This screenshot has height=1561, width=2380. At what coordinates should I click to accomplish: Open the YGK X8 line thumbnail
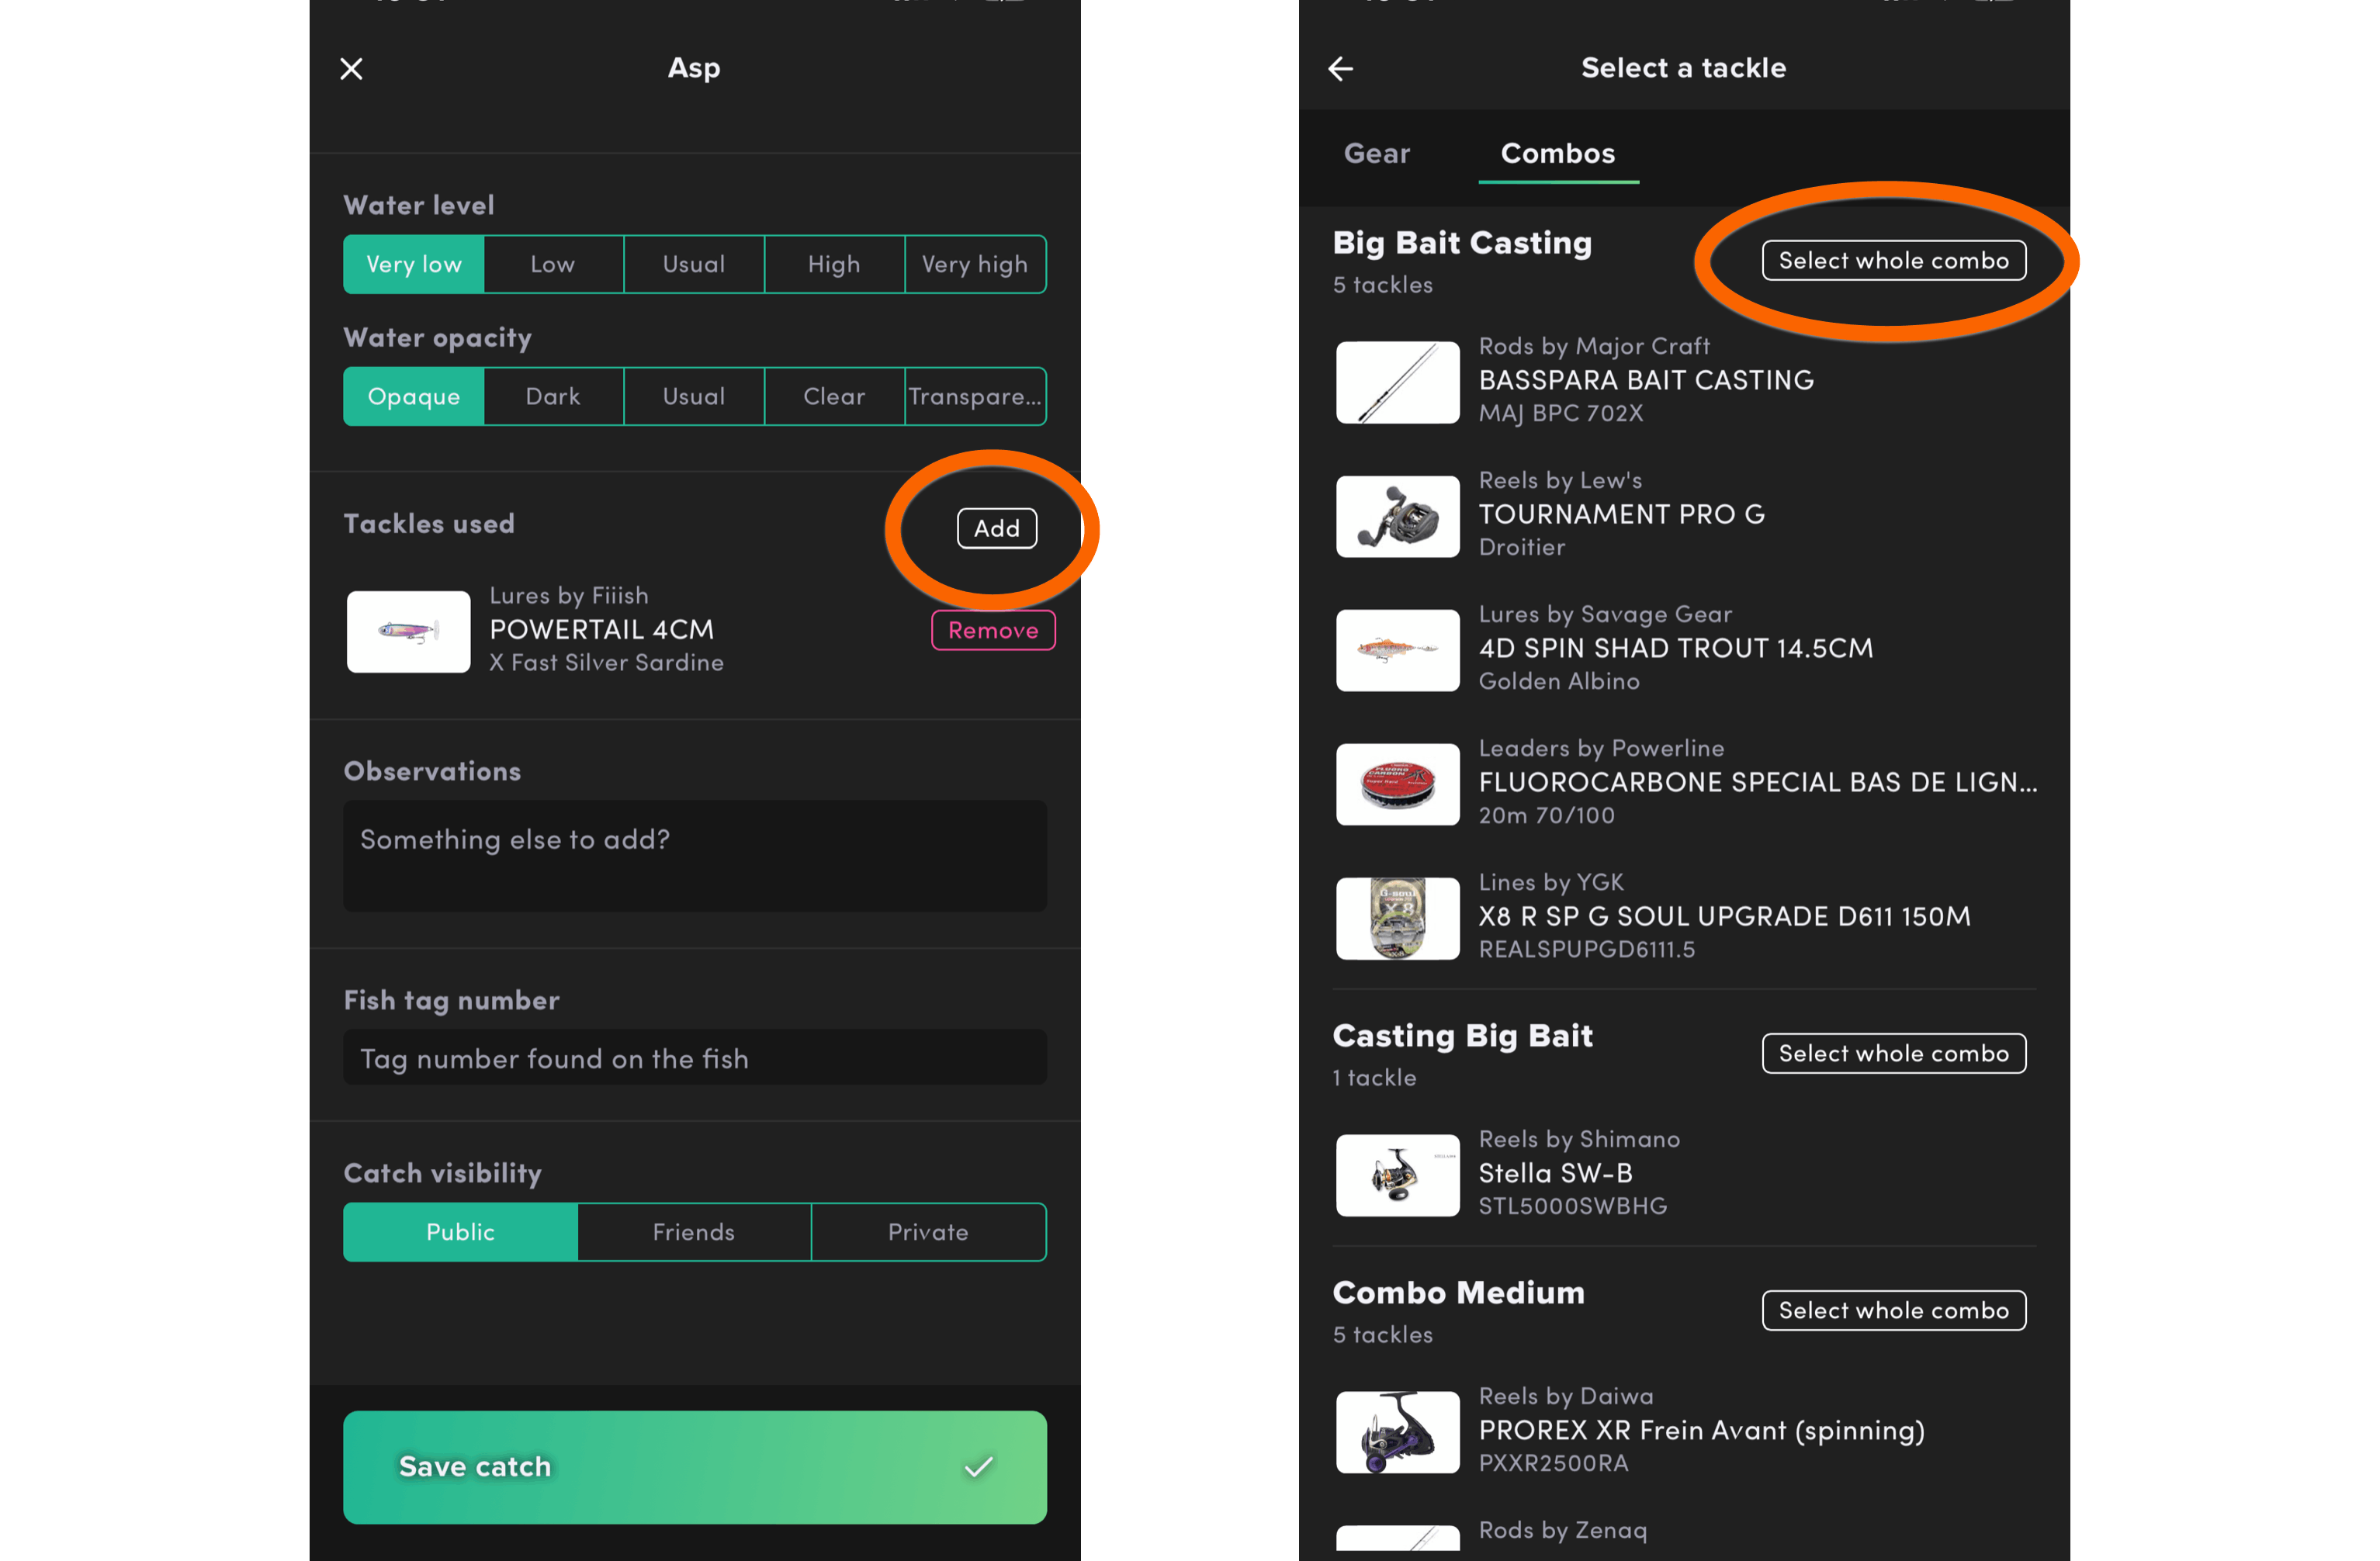point(1397,918)
